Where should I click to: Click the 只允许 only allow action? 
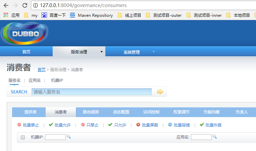[117, 125]
